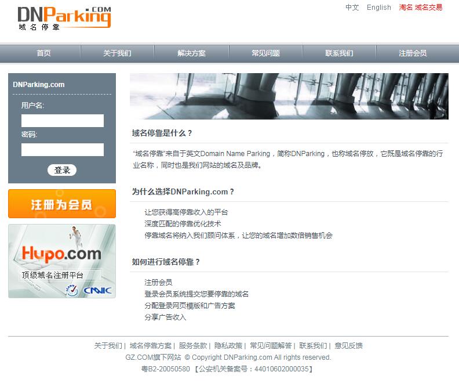459x383 pixels.
Task: Click the line 深度匹配的停靠优化技术
Action: tap(183, 224)
